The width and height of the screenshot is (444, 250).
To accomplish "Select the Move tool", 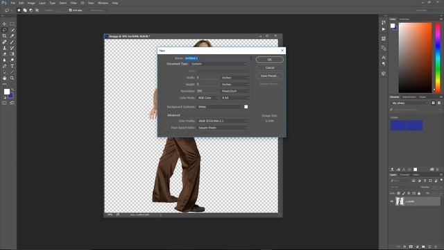I will pyautogui.click(x=4, y=24).
